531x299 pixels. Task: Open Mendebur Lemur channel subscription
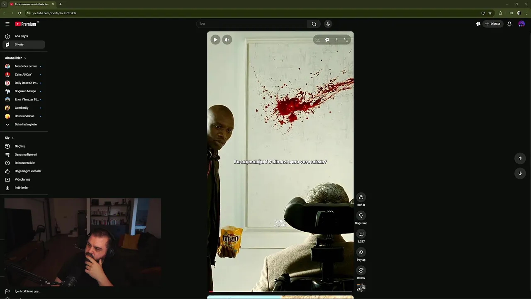coord(24,66)
